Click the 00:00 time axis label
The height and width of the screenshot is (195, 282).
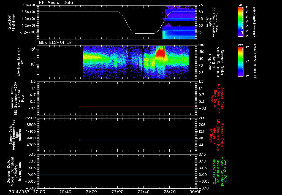tap(196, 192)
